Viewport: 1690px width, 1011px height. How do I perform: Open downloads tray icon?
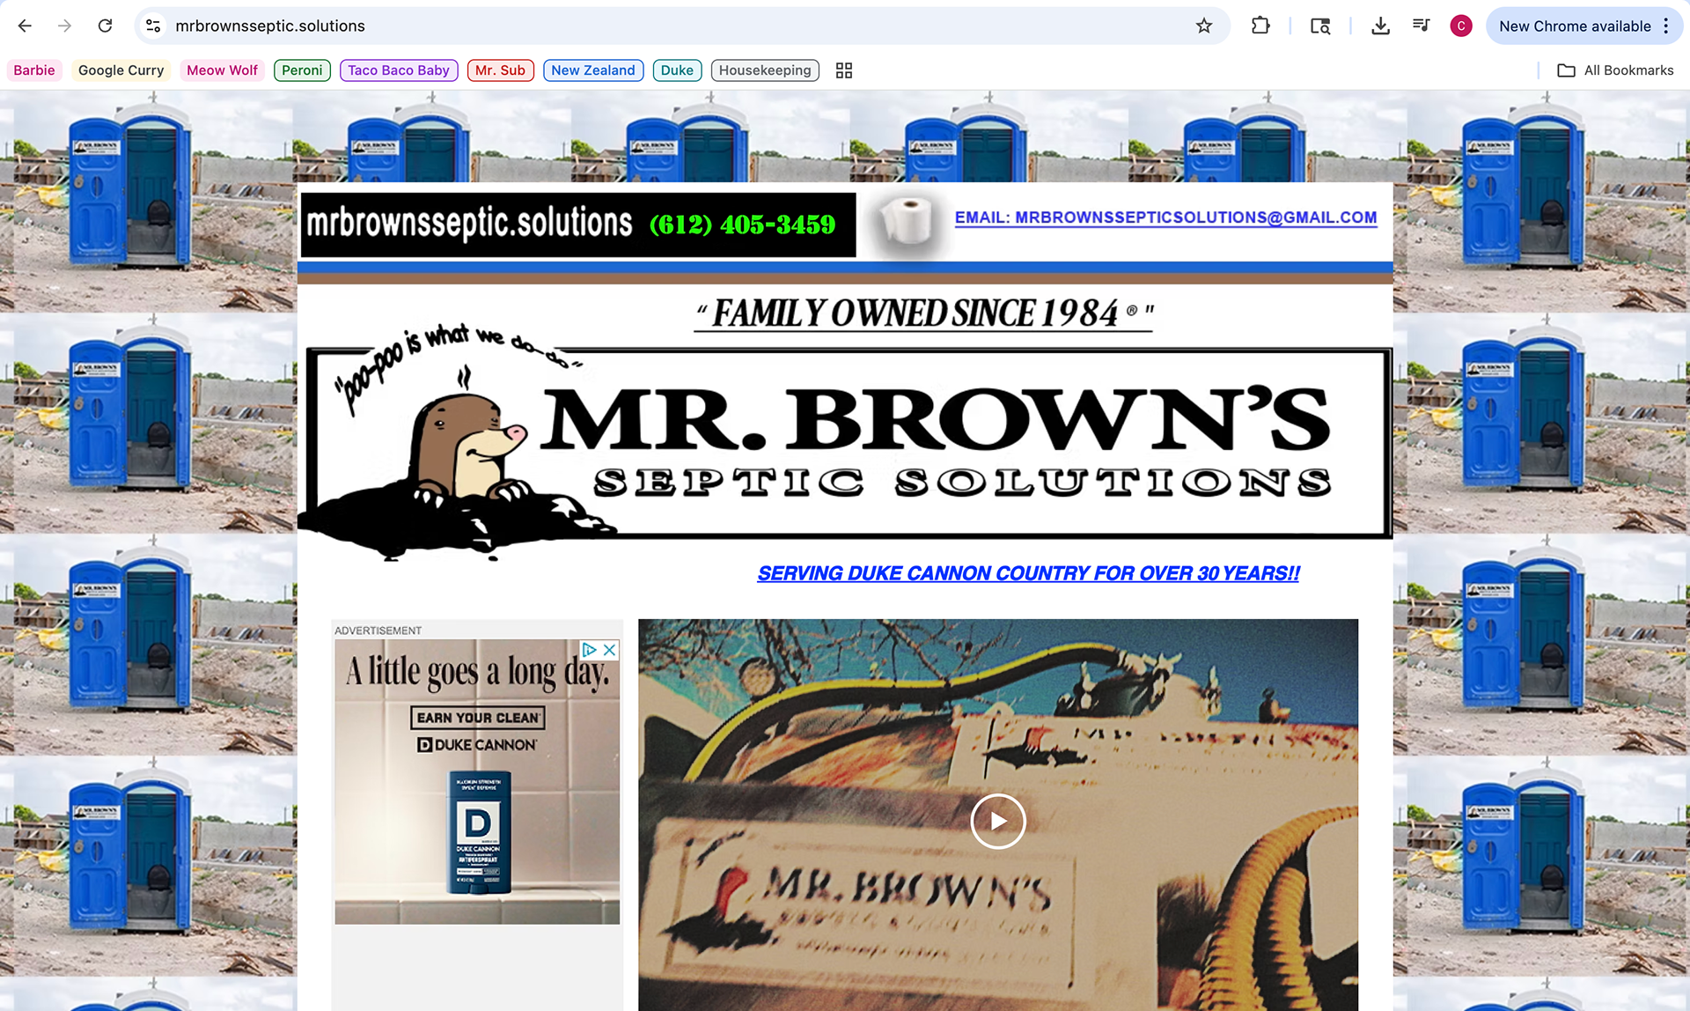tap(1380, 26)
